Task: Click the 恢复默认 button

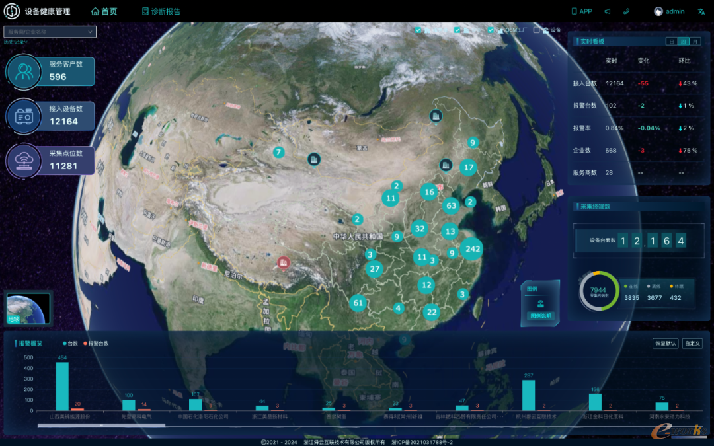Action: (665, 344)
